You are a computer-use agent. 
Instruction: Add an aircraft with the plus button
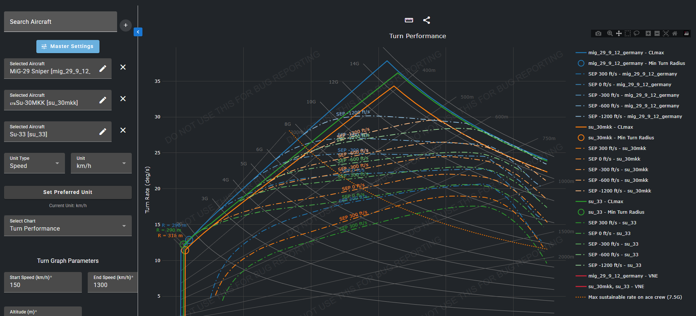tap(126, 25)
